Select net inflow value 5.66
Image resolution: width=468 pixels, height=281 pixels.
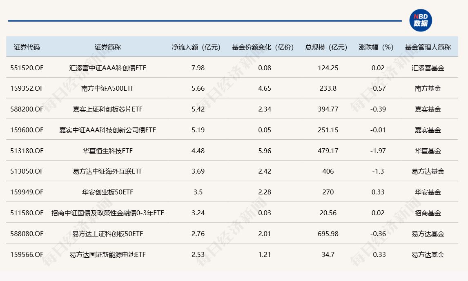[x=198, y=88]
